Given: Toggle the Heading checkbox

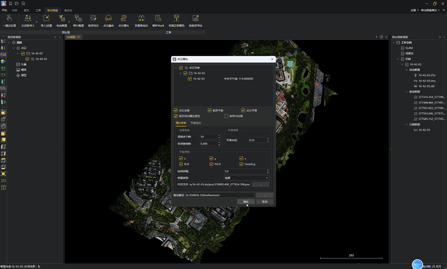Looking at the screenshot, I should [242, 164].
